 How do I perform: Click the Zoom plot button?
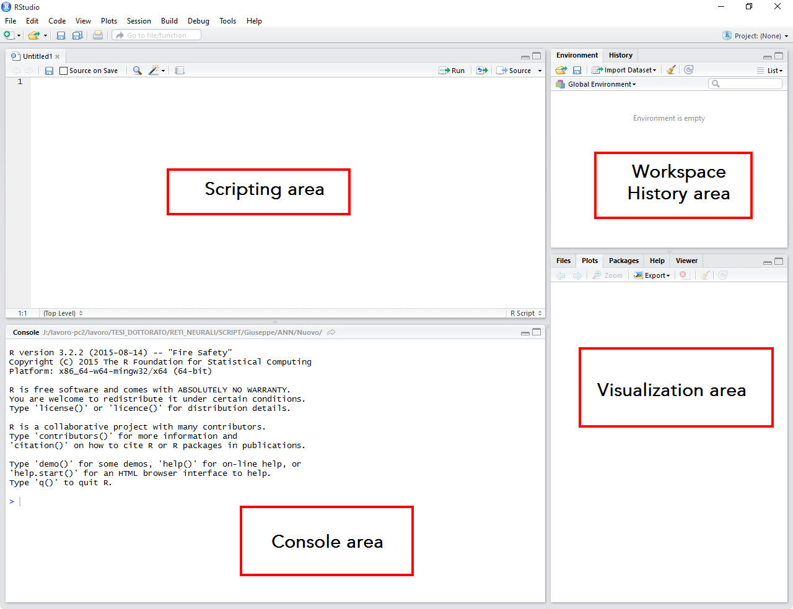click(x=607, y=275)
